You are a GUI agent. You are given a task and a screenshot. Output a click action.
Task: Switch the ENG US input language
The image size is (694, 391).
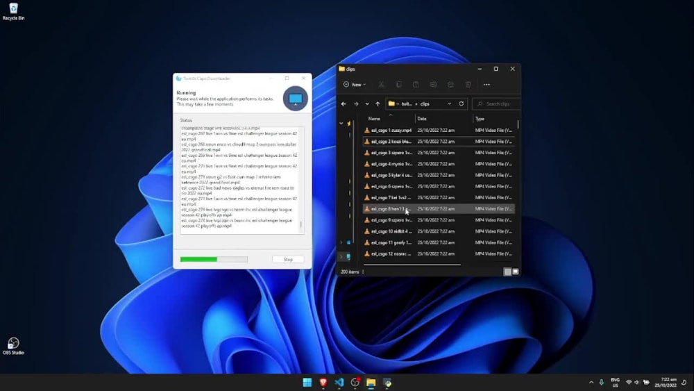point(615,383)
